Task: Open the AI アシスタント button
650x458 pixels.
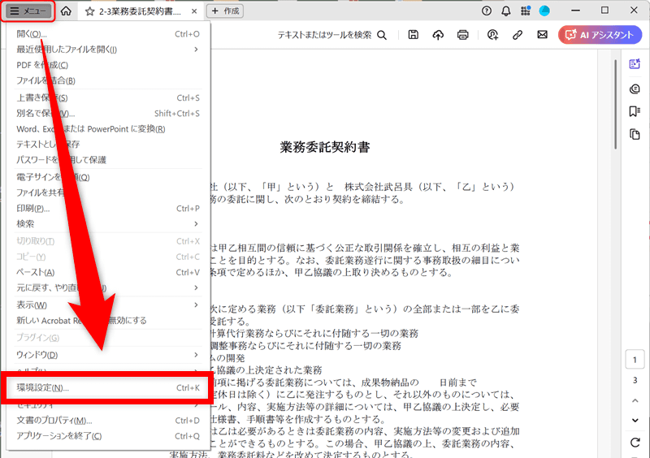Action: coord(600,35)
